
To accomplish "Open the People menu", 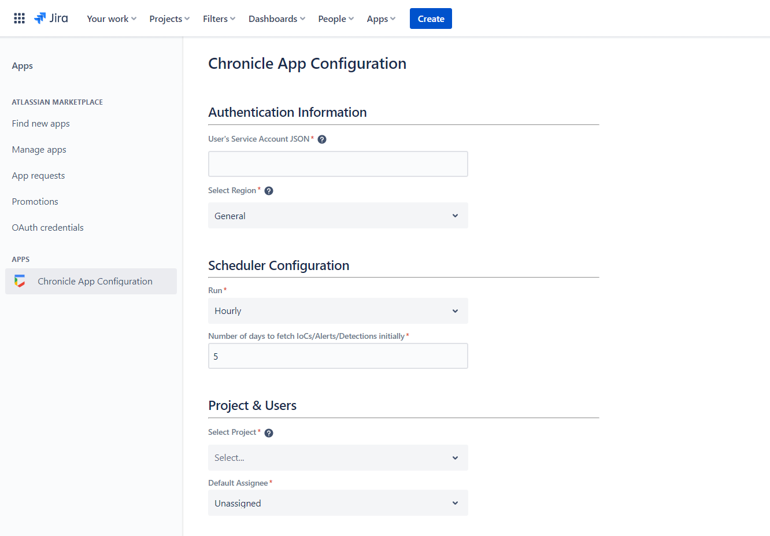I will [336, 19].
